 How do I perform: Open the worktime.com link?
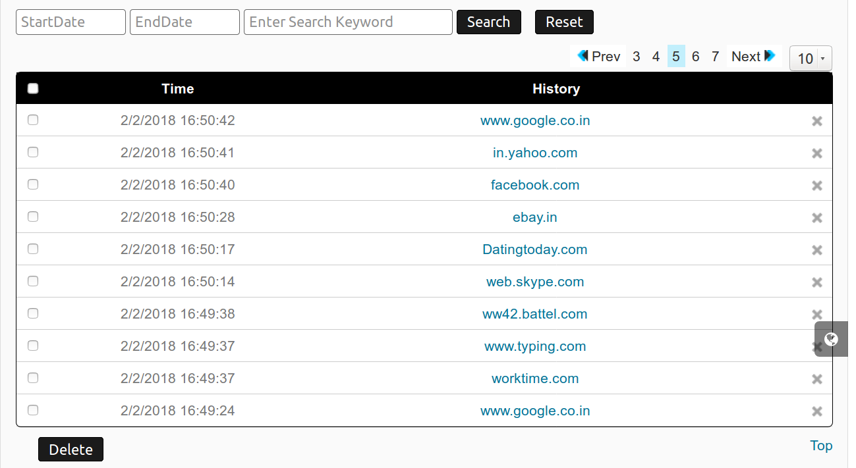coord(535,378)
